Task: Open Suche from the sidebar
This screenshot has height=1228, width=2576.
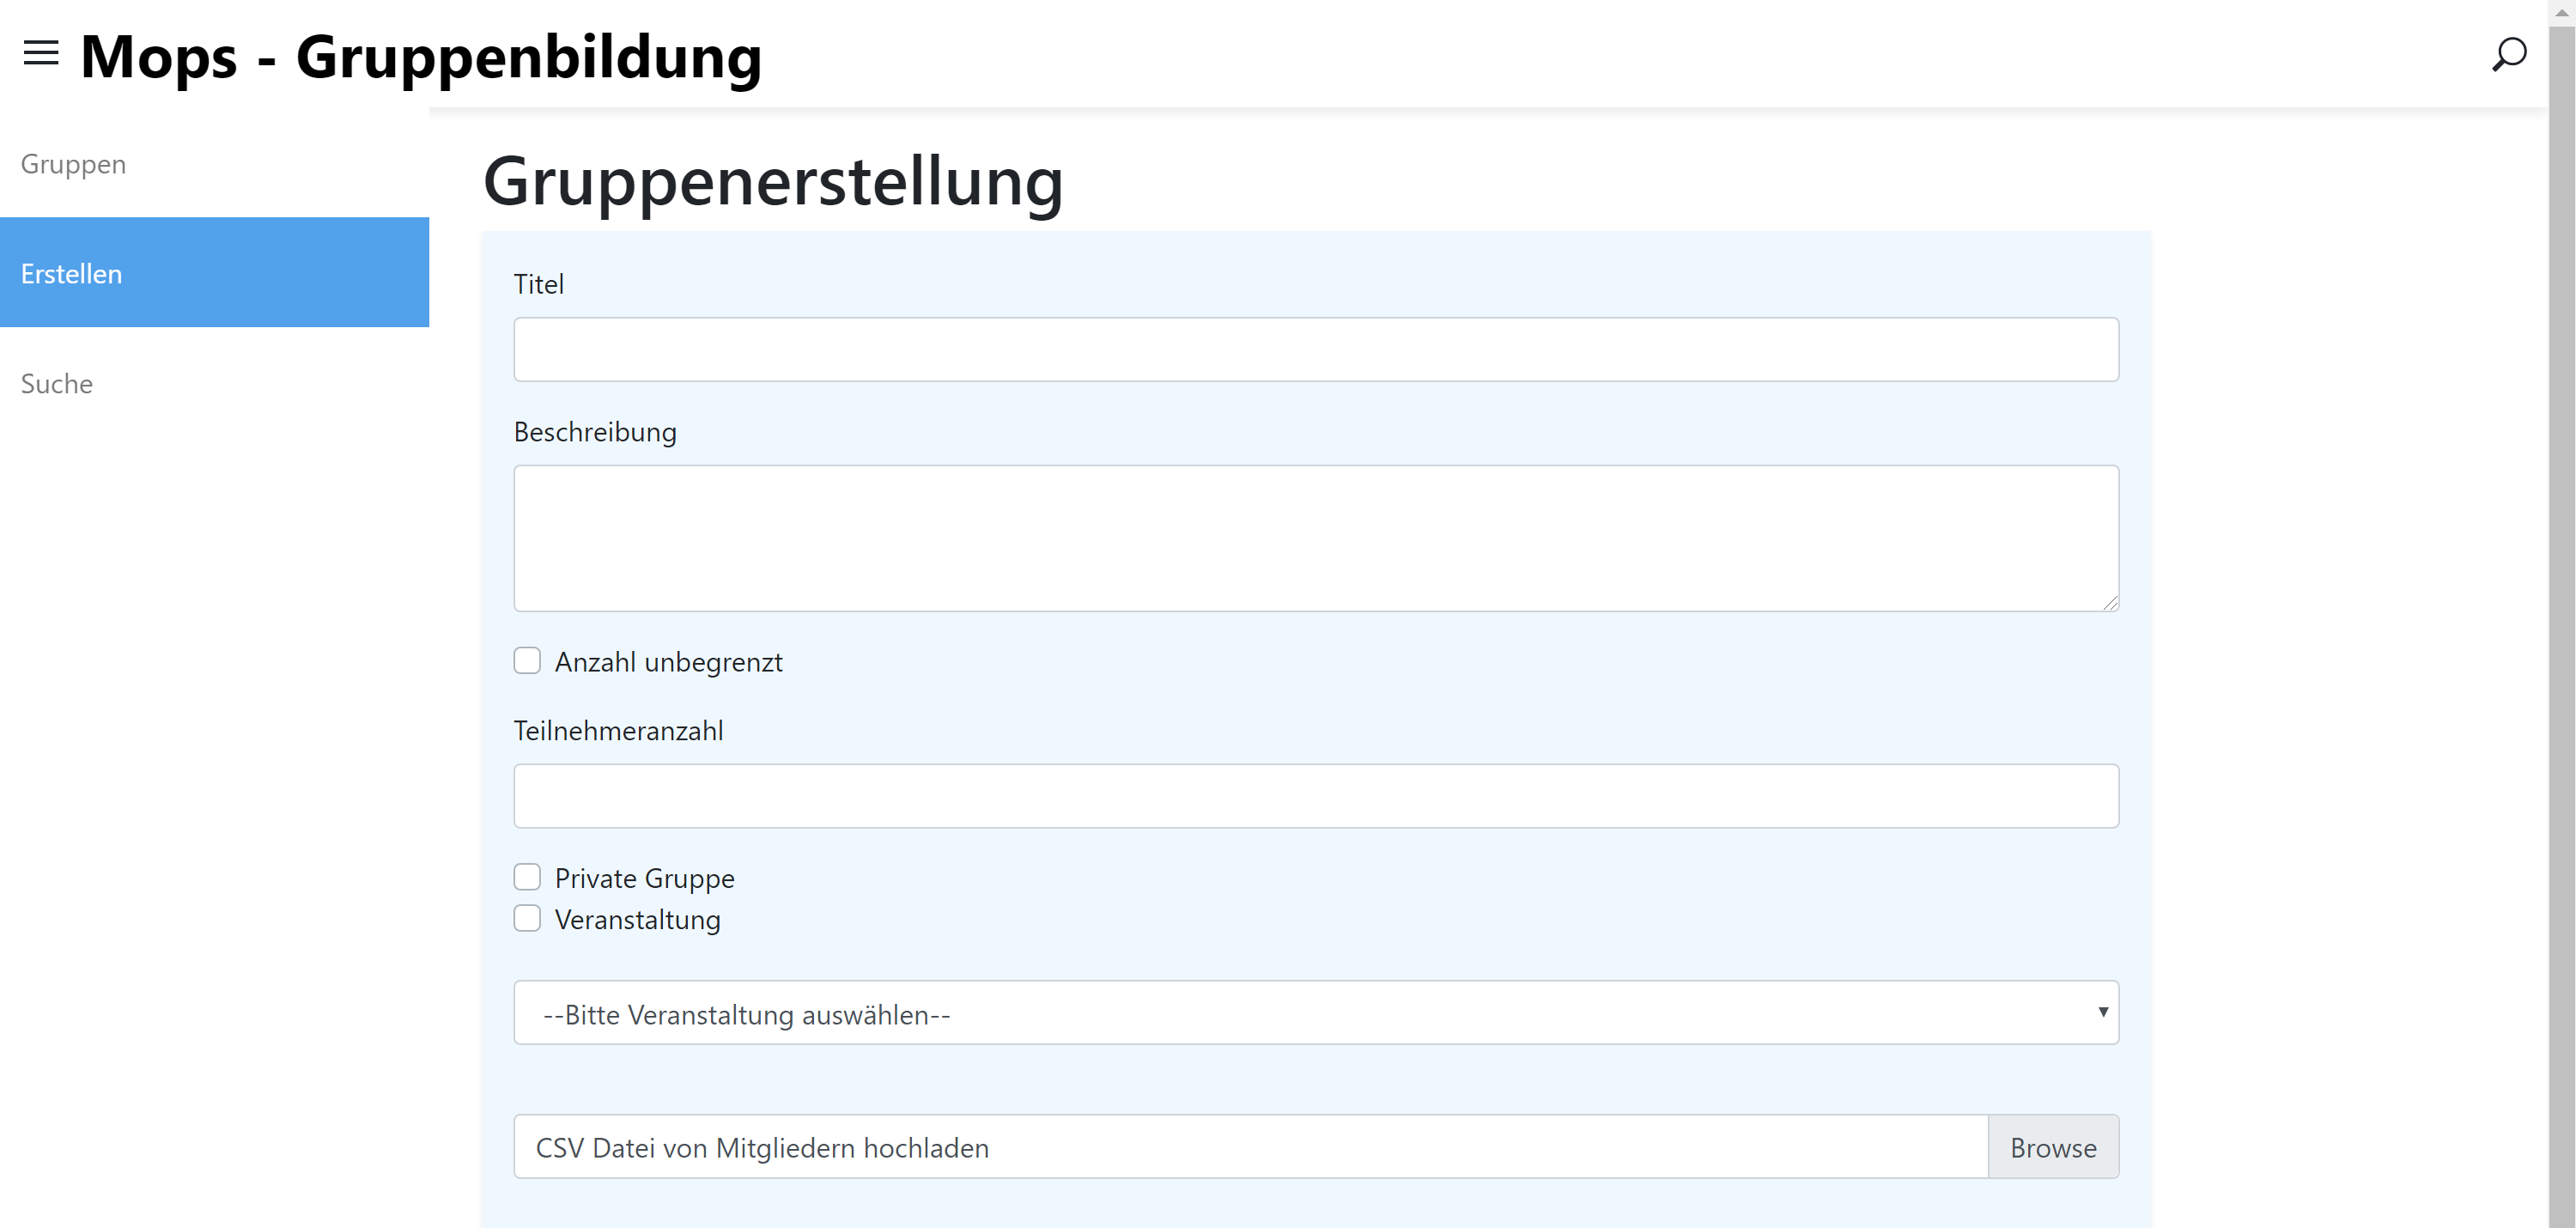Action: coord(57,384)
